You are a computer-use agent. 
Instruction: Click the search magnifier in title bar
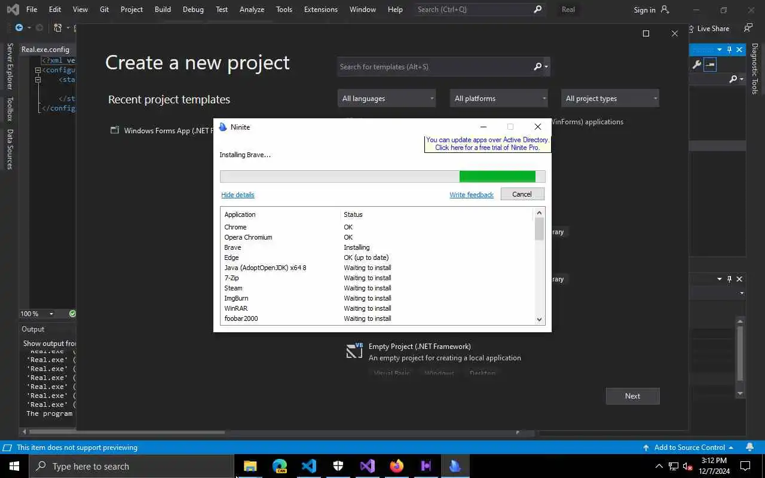point(537,10)
